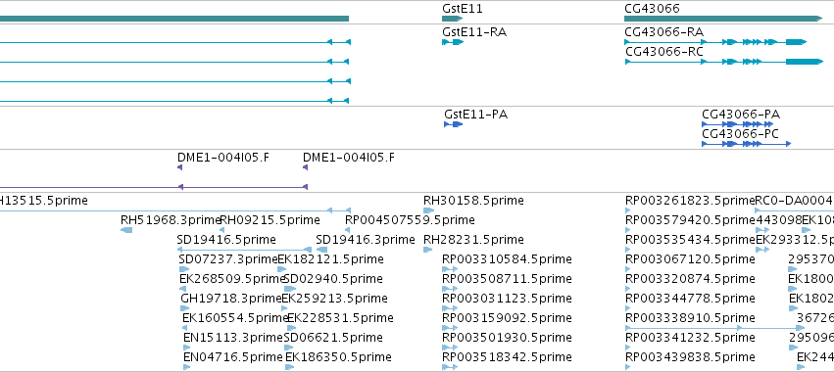Click the CG43066 gene bar
This screenshot has width=834, height=372.
pyautogui.click(x=723, y=19)
